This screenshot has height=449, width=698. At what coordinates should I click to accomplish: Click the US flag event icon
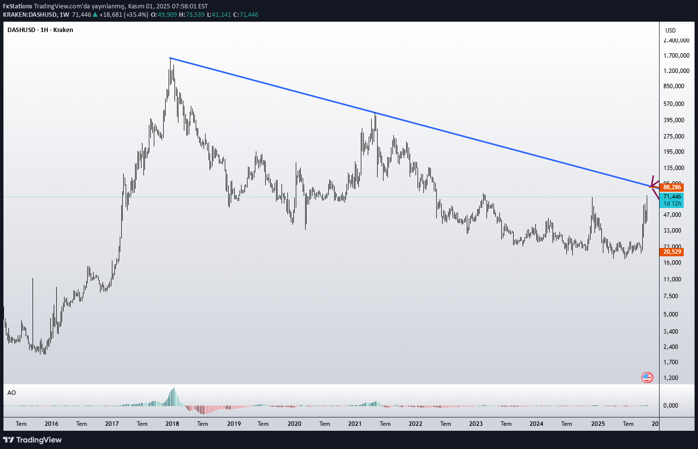[x=647, y=378]
